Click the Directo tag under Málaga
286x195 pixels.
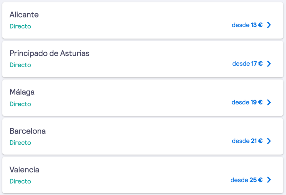click(x=20, y=104)
